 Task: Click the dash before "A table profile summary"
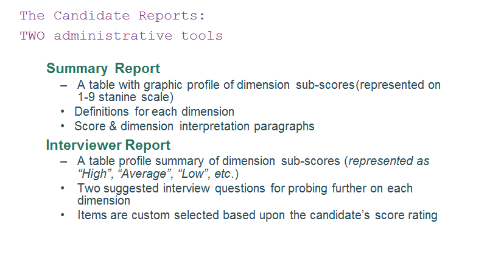[64, 162]
